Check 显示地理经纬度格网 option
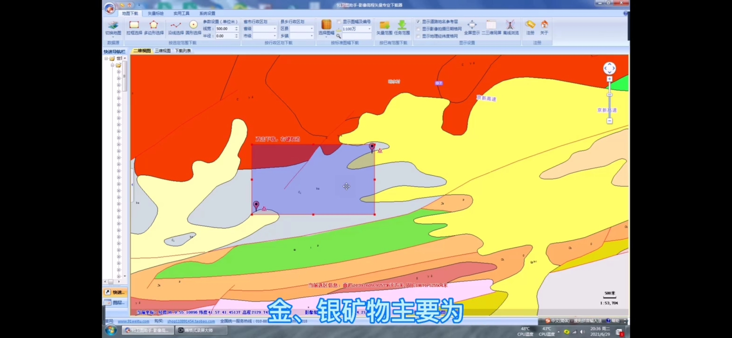Image resolution: width=732 pixels, height=338 pixels. pos(418,36)
